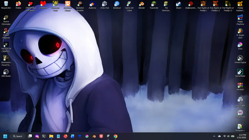Open Krita from the taskbar
This screenshot has height=140, width=249.
tap(87, 136)
